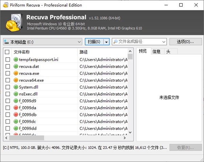Viewport: 204px width, 162px height.
Task: Click the horizontal scrollbar left arrow
Action: (x=6, y=138)
